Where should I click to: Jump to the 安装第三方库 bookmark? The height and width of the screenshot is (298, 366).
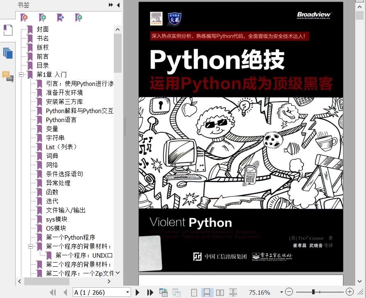[x=64, y=102]
